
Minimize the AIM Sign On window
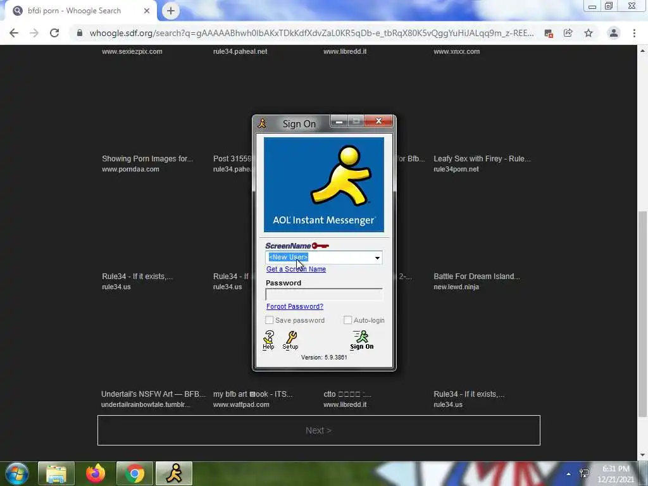tap(339, 121)
